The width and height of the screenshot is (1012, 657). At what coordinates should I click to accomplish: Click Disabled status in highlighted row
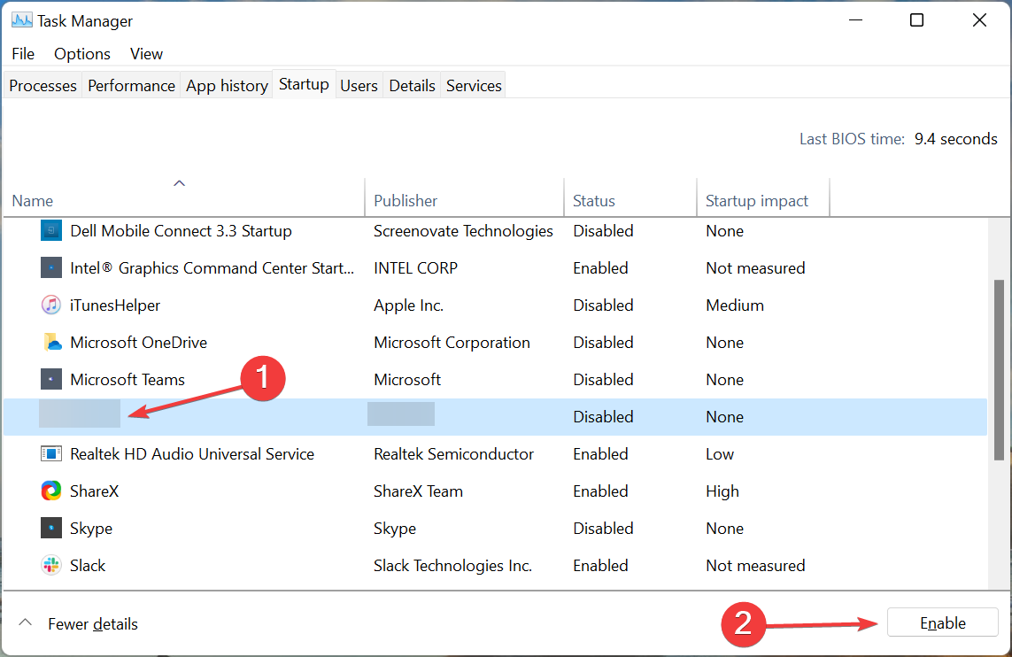pyautogui.click(x=603, y=417)
